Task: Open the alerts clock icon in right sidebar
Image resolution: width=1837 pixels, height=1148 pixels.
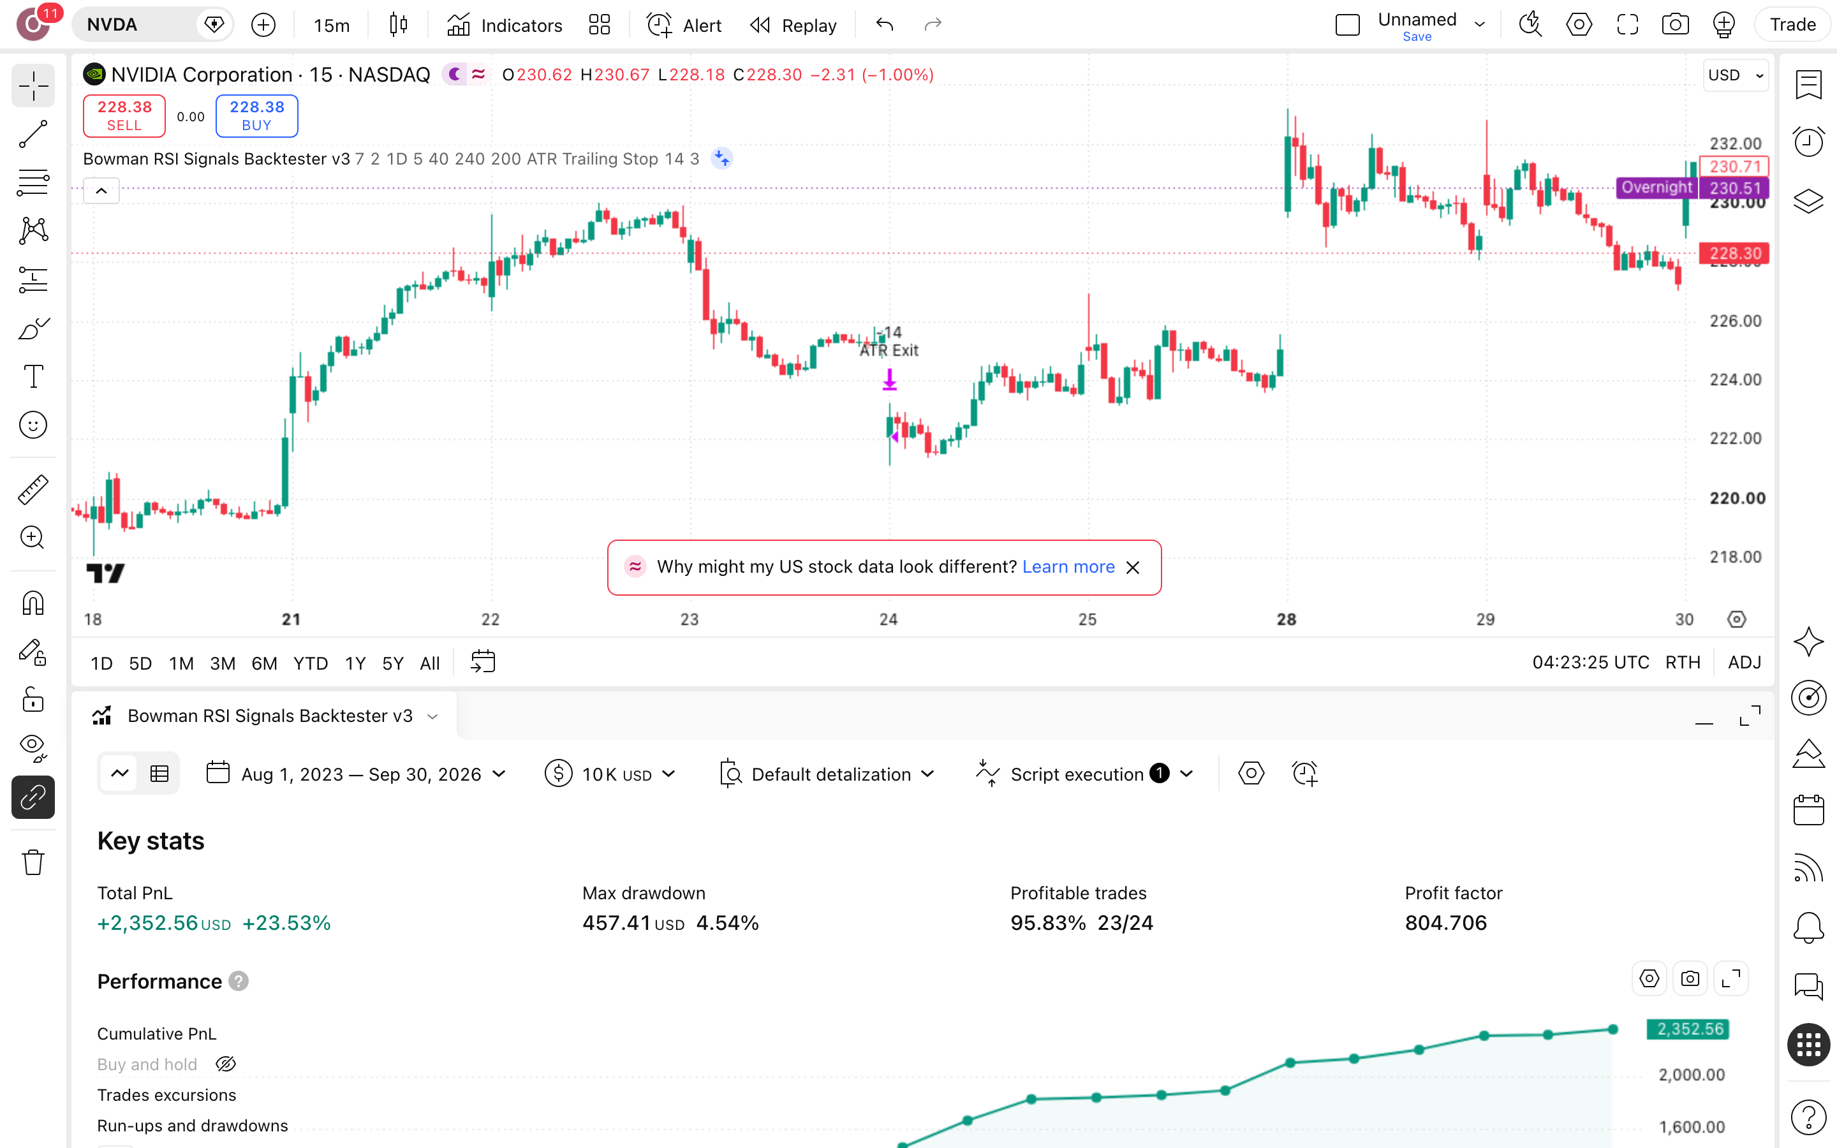Action: 1809,142
